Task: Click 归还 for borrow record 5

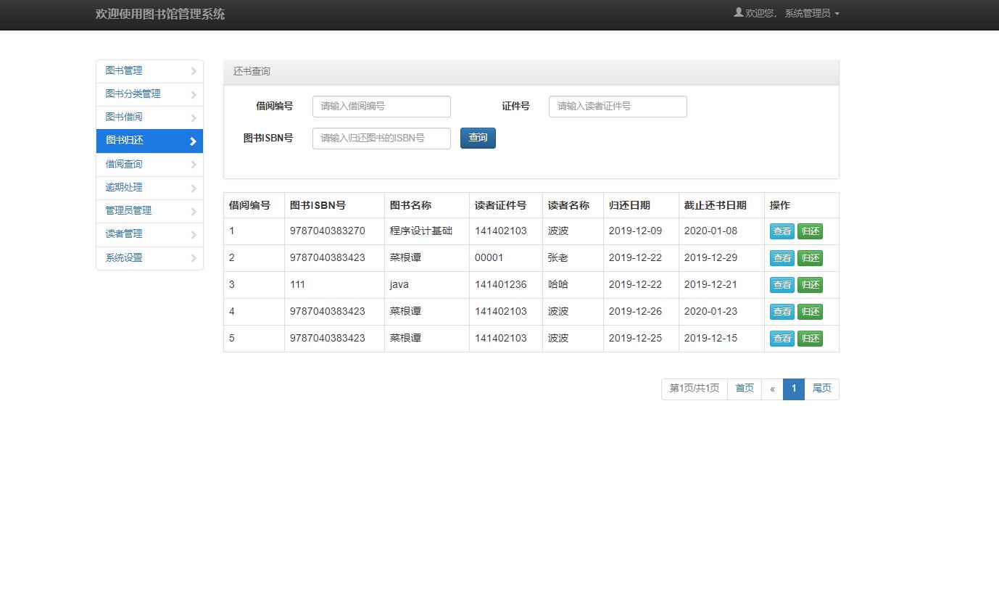Action: point(810,339)
